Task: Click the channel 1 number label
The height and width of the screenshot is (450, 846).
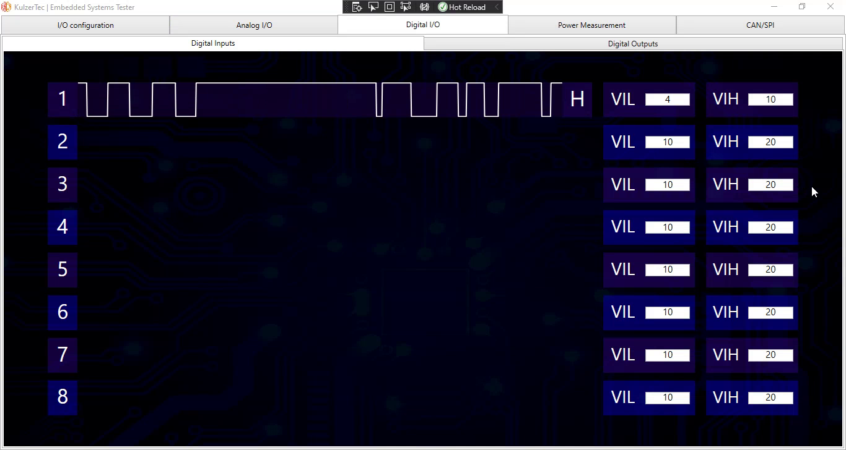Action: click(x=63, y=99)
